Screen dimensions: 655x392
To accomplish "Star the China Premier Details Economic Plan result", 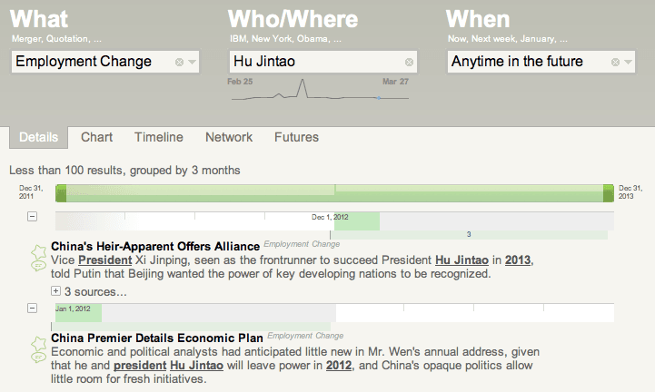I will tap(39, 344).
